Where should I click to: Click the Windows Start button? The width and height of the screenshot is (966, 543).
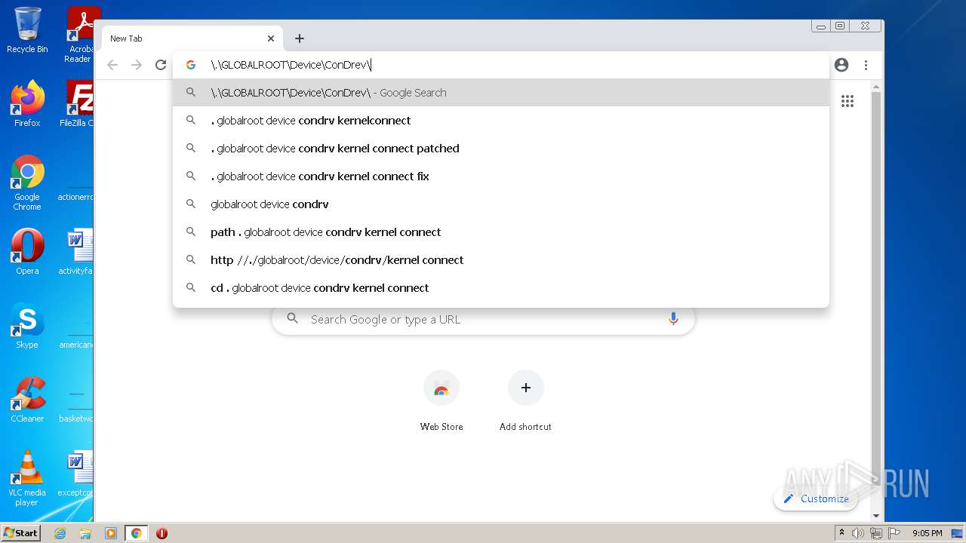21,532
